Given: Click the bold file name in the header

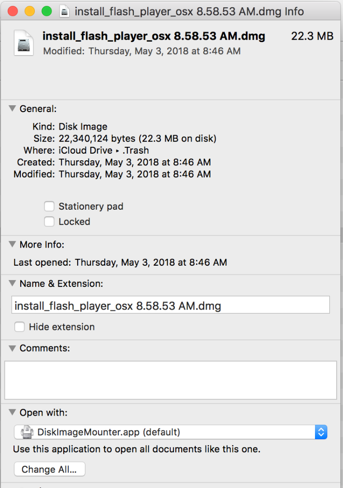Looking at the screenshot, I should [154, 37].
